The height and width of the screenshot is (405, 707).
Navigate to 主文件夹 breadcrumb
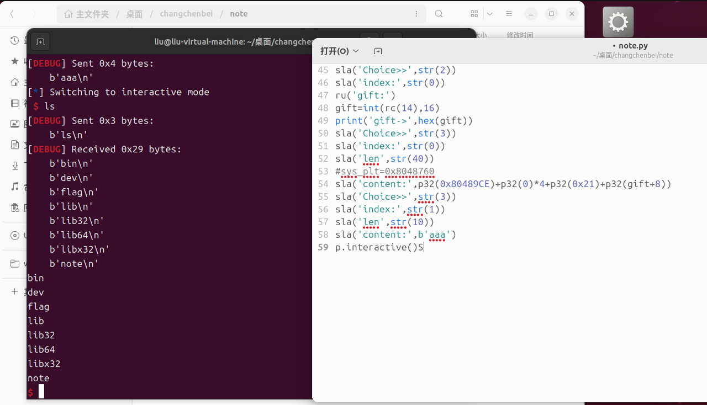(87, 14)
